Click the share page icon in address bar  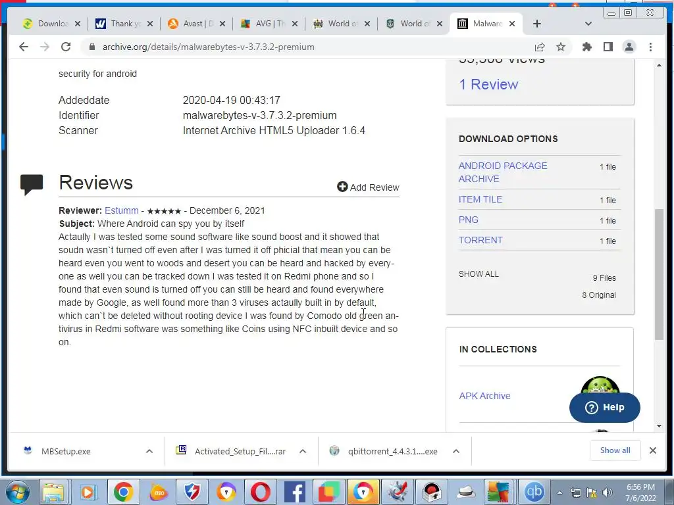tap(540, 47)
